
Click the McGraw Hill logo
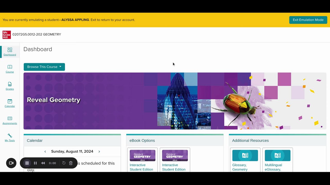pyautogui.click(x=7, y=35)
